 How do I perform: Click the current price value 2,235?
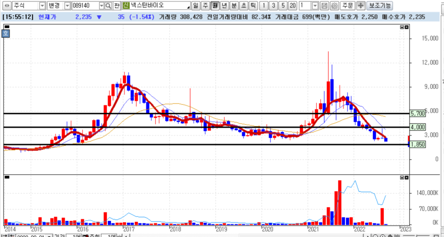pyautogui.click(x=83, y=17)
